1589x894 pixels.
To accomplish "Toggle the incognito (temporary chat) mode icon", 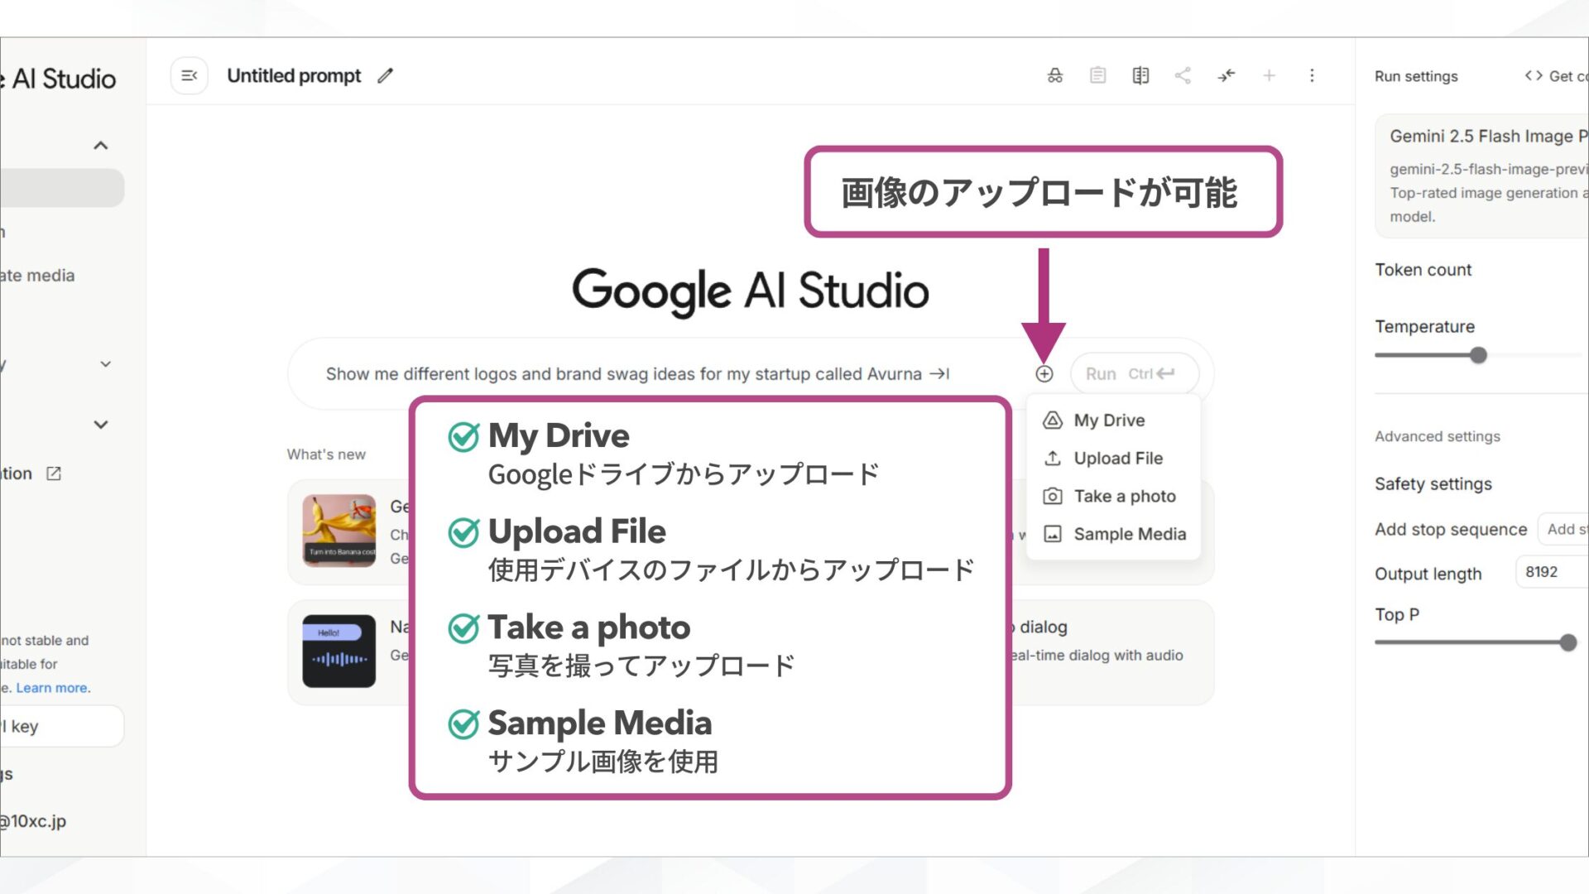I will (x=1055, y=75).
